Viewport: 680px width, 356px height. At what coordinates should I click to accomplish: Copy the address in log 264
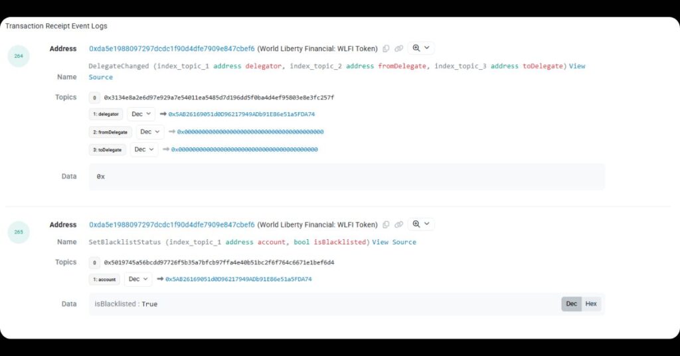click(386, 48)
